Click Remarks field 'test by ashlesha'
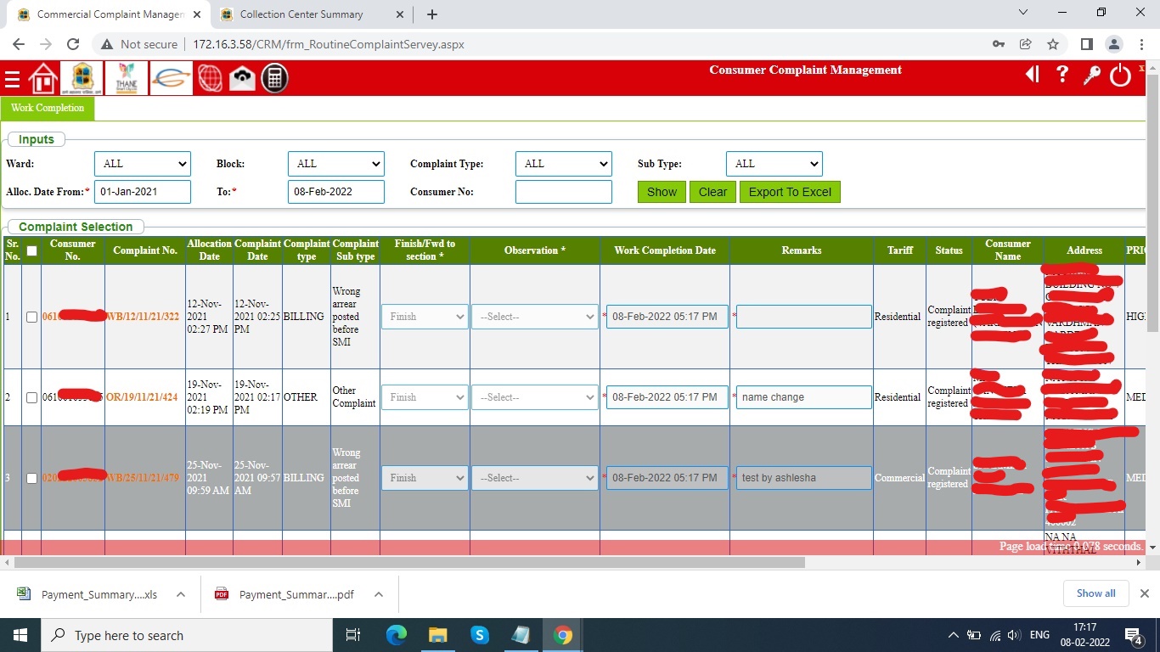The height and width of the screenshot is (652, 1160). 803,478
